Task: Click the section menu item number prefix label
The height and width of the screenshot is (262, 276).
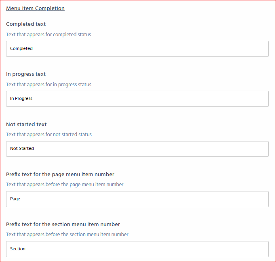Action: [x=63, y=225]
